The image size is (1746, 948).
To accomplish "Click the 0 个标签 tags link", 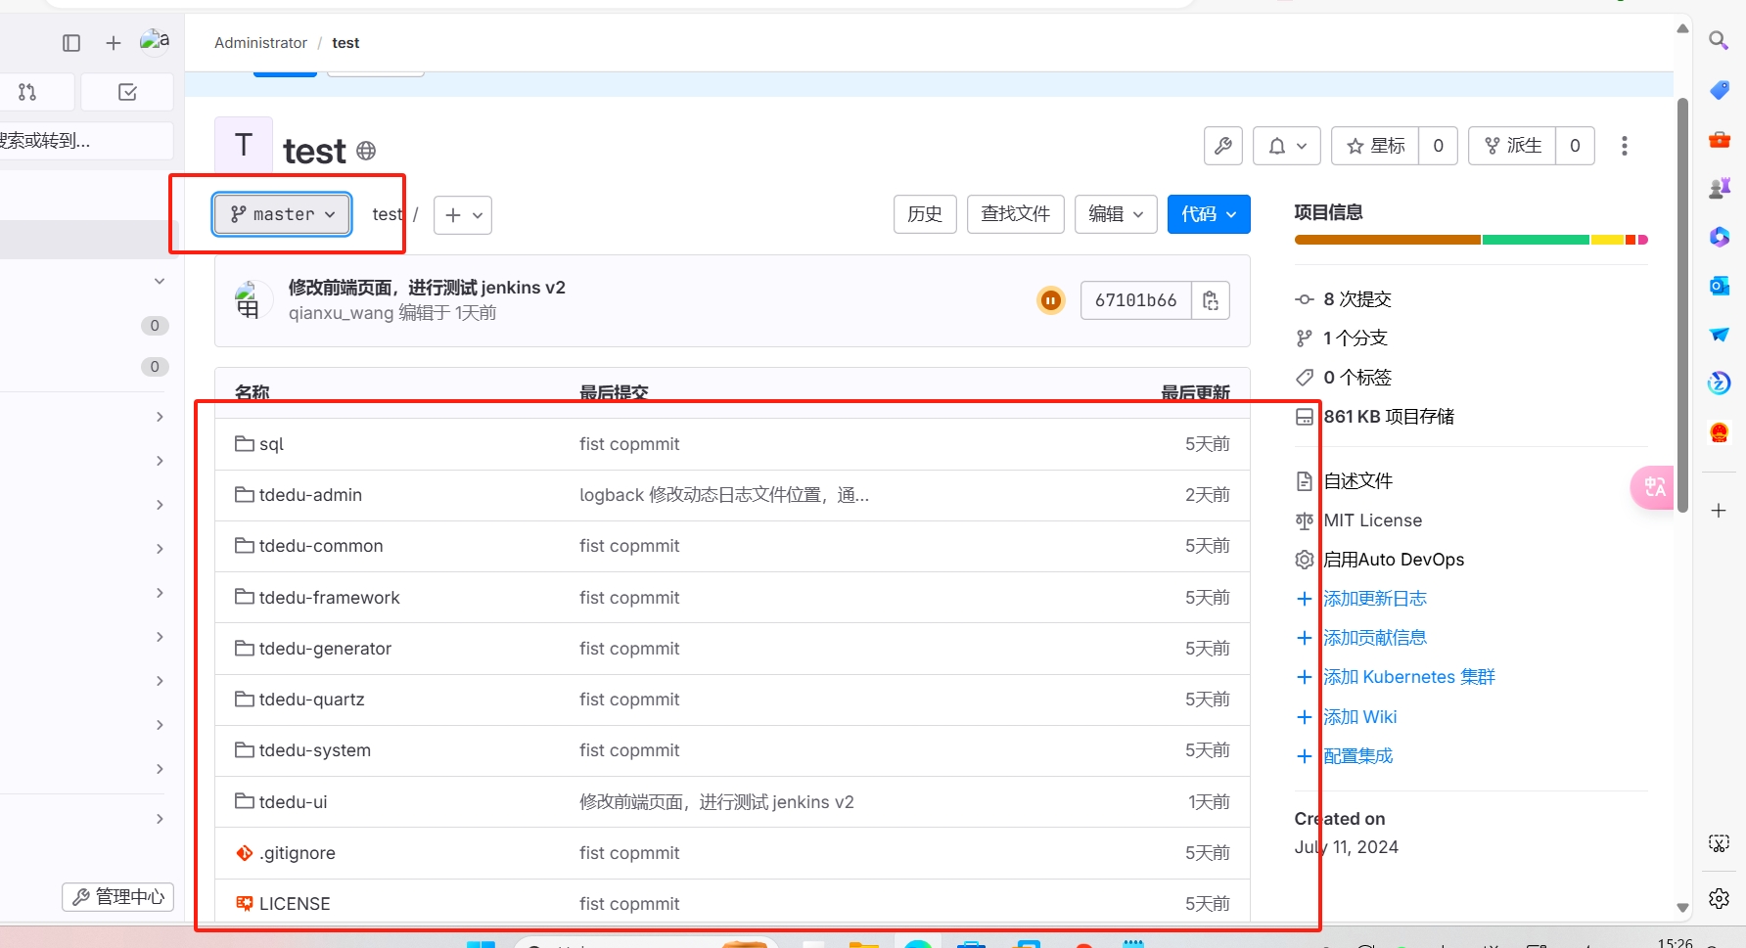I will 1356,378.
